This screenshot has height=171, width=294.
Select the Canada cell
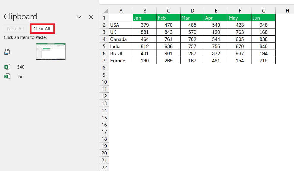[x=121, y=39]
